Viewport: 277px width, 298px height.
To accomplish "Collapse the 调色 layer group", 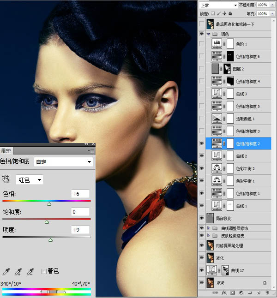I will 208,34.
